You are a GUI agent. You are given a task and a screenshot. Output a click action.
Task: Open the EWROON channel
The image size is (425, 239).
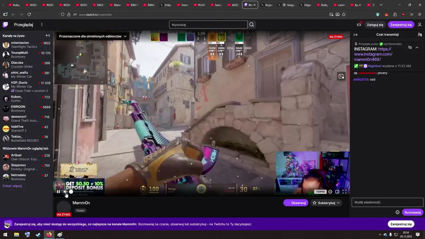click(27, 109)
